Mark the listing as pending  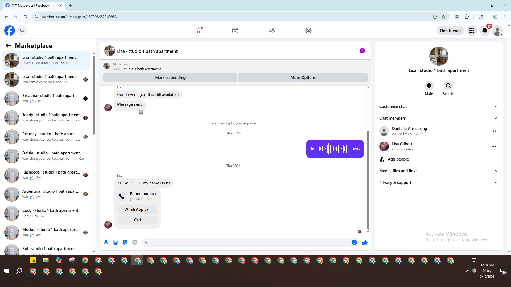[x=170, y=78]
